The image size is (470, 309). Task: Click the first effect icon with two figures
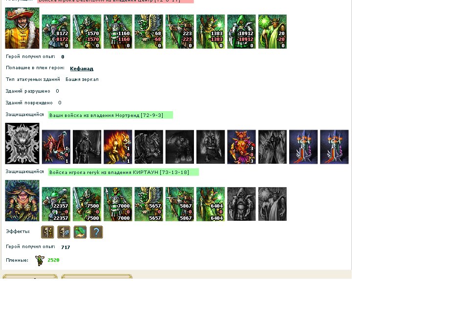pos(47,232)
